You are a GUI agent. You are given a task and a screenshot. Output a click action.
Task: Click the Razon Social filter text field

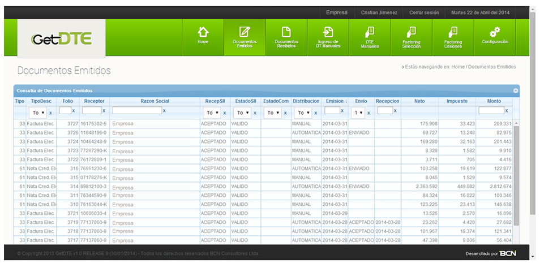tap(137, 111)
